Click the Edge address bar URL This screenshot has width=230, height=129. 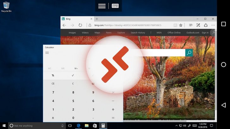pos(128,25)
